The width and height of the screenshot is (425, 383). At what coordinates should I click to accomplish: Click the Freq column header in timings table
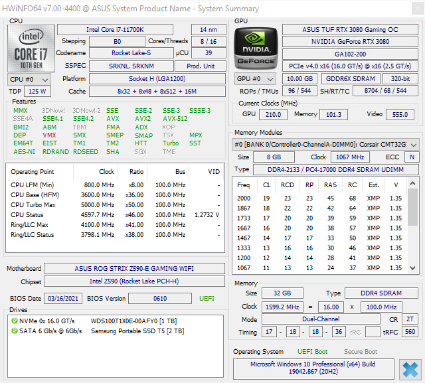[243, 185]
